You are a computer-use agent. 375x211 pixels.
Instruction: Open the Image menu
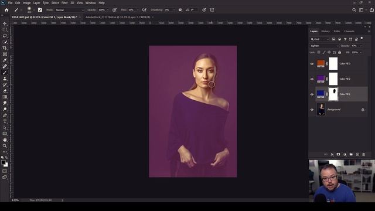click(x=26, y=3)
